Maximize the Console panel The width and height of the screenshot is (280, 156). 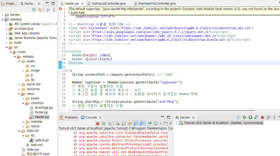pos(168,117)
